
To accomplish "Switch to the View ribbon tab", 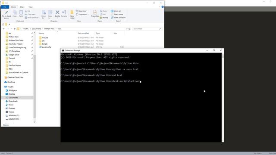I will 31,7.
